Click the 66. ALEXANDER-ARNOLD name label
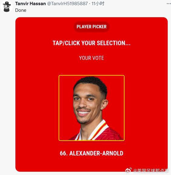 91,153
